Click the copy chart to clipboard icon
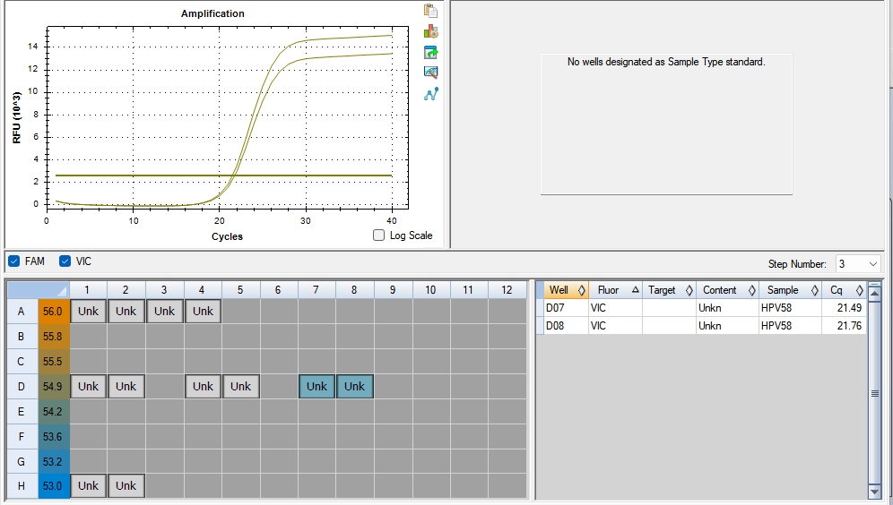This screenshot has height=505, width=893. [x=430, y=11]
